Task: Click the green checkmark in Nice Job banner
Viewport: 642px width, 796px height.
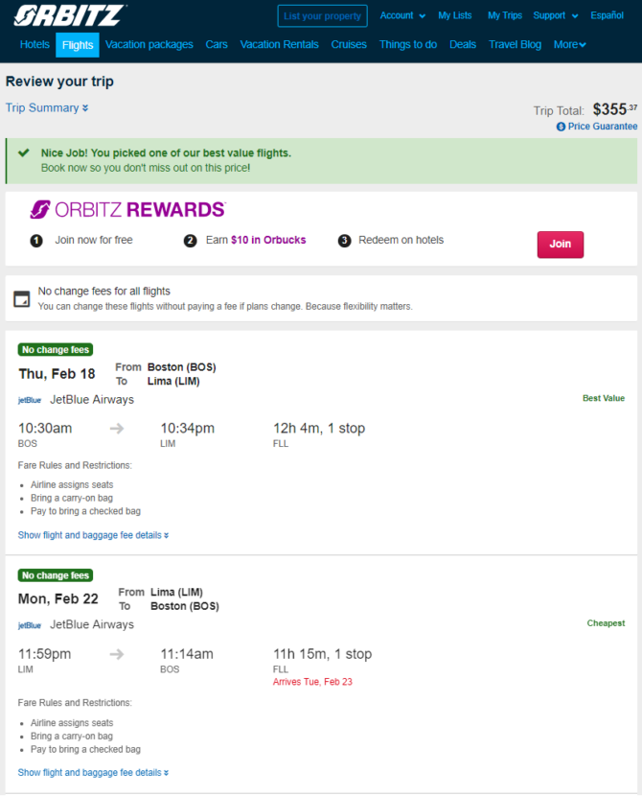Action: click(x=23, y=152)
